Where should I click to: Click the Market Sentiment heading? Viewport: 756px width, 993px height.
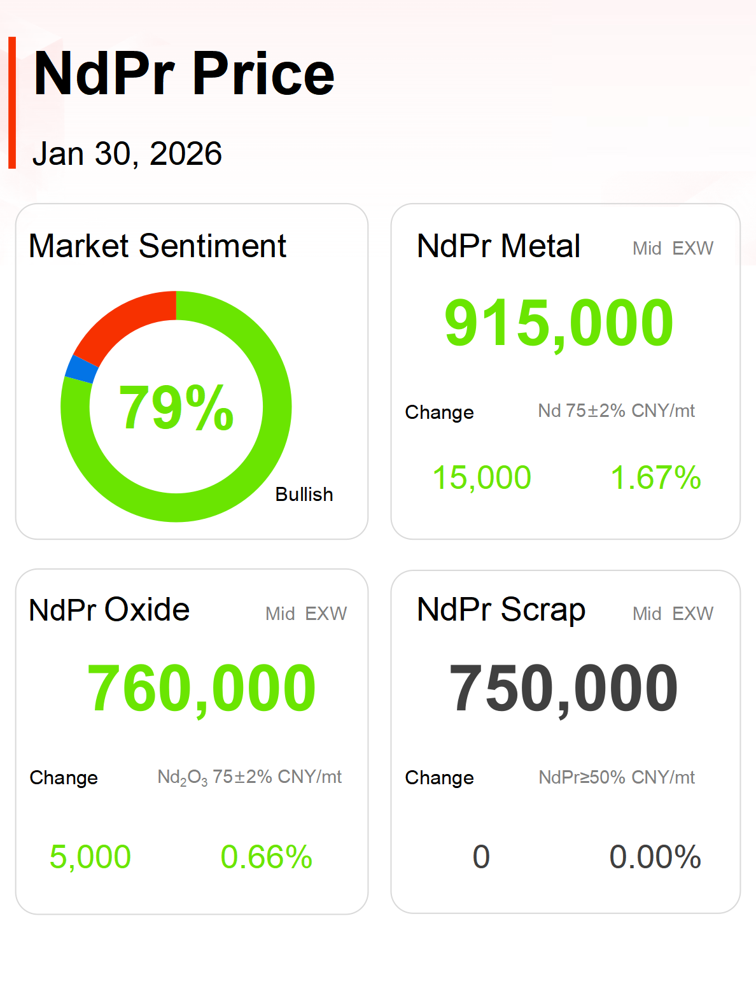point(158,246)
